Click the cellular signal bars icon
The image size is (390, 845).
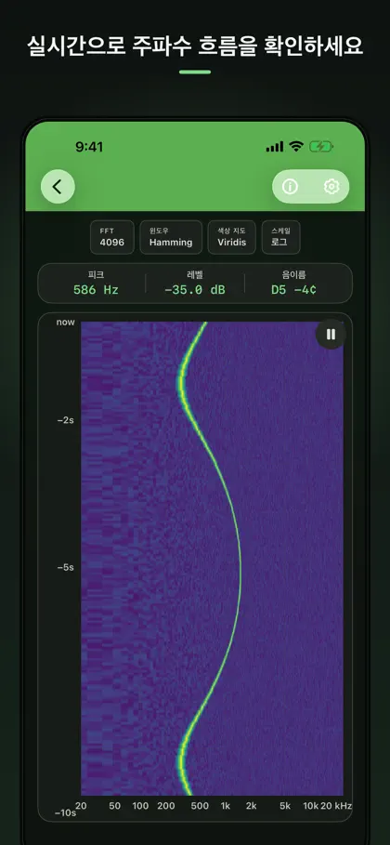(x=275, y=147)
